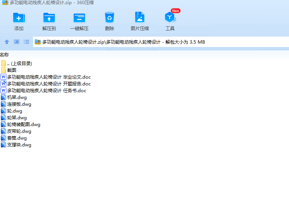Click the 一键解压 one-click extract icon
Viewport: 289px width, 216px height.
(79, 18)
